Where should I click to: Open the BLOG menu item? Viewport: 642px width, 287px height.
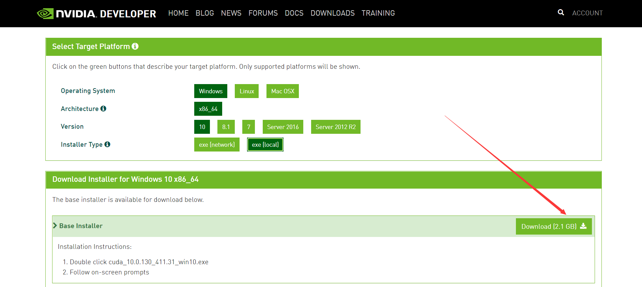point(205,13)
